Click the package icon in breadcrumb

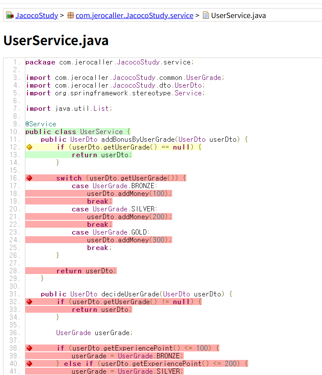coord(71,15)
